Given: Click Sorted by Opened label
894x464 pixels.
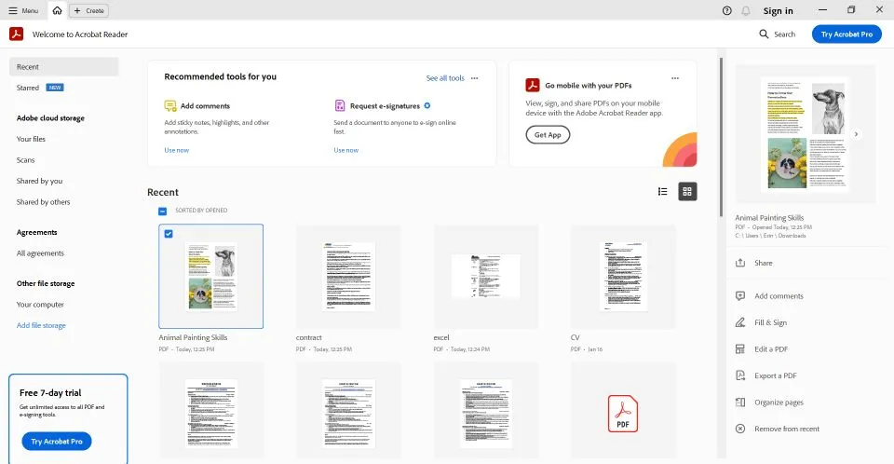Looking at the screenshot, I should point(201,211).
